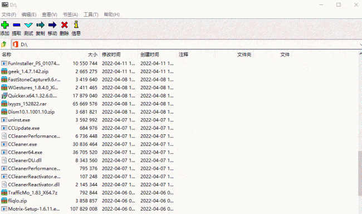
Task: Open the Edit (编辑) menu
Action: [x=29, y=14]
